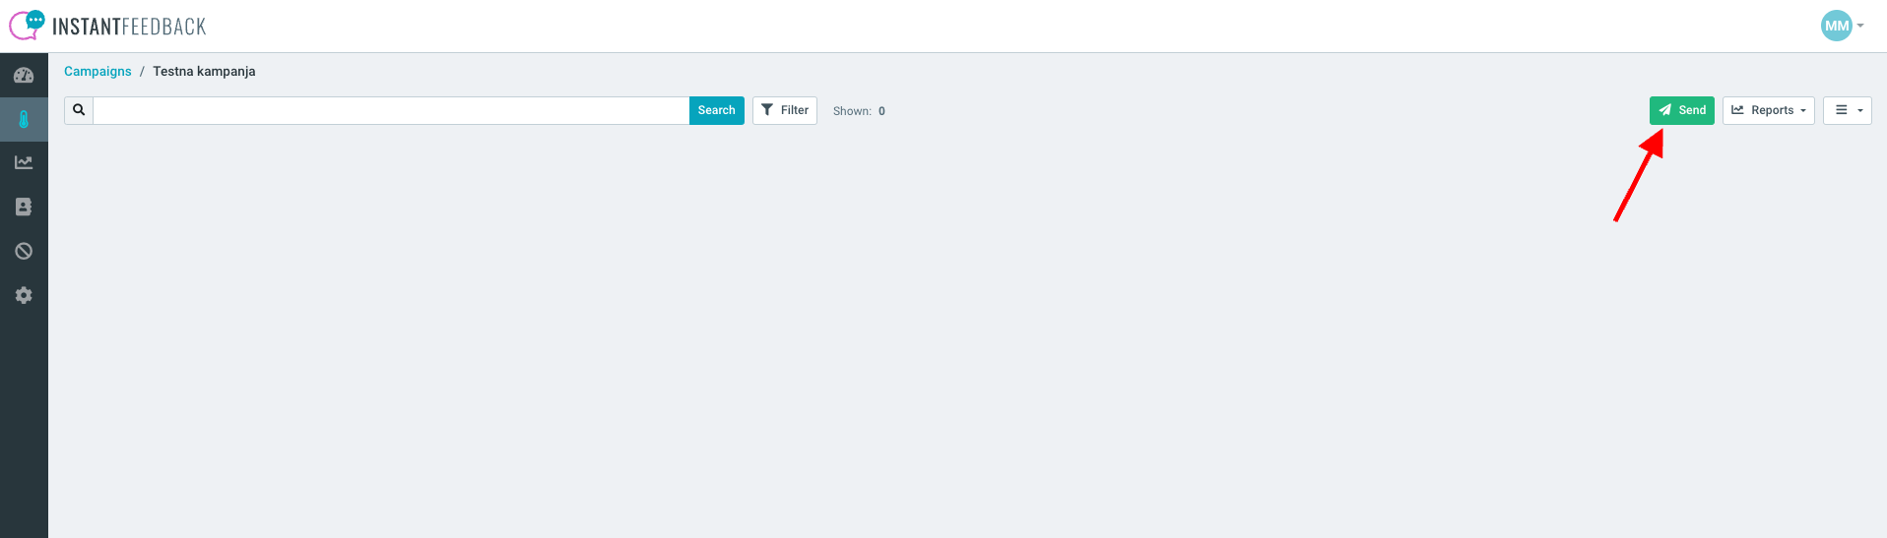
Task: Open the Filter button
Action: pos(785,110)
